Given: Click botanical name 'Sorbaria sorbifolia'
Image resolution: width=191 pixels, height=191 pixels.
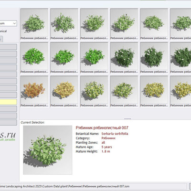Looking at the screenshot, I should [115, 134].
